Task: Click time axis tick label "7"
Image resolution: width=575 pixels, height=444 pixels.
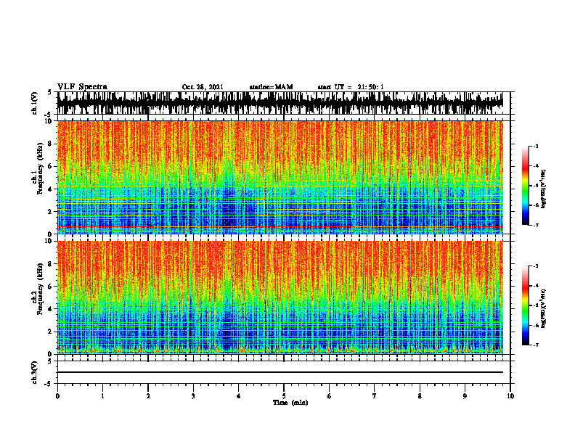Action: 375,396
